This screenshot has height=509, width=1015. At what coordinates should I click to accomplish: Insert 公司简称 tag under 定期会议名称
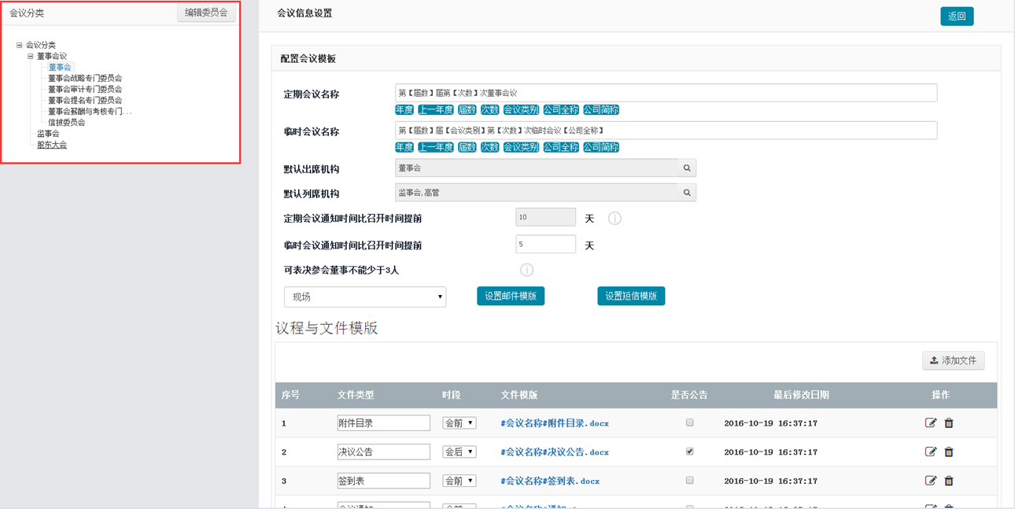601,109
